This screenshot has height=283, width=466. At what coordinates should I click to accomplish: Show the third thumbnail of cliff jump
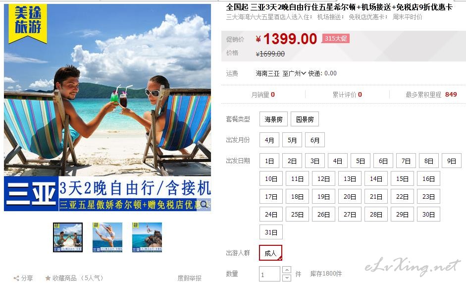tap(147, 237)
